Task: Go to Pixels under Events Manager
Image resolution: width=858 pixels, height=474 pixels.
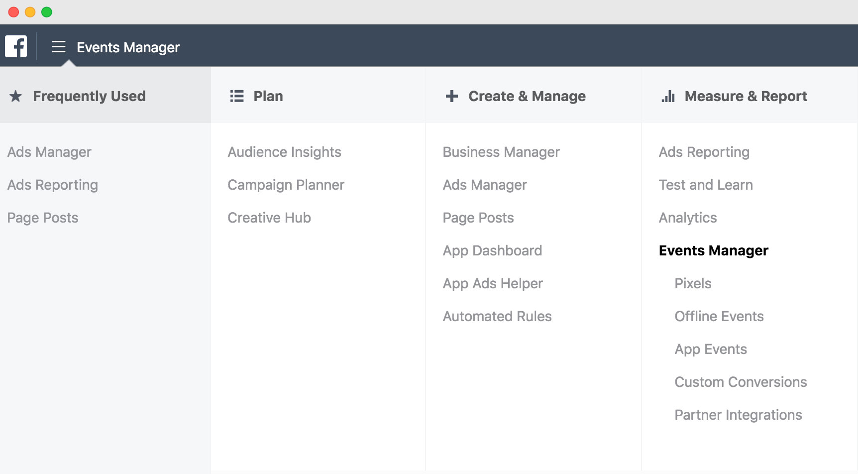Action: [693, 284]
